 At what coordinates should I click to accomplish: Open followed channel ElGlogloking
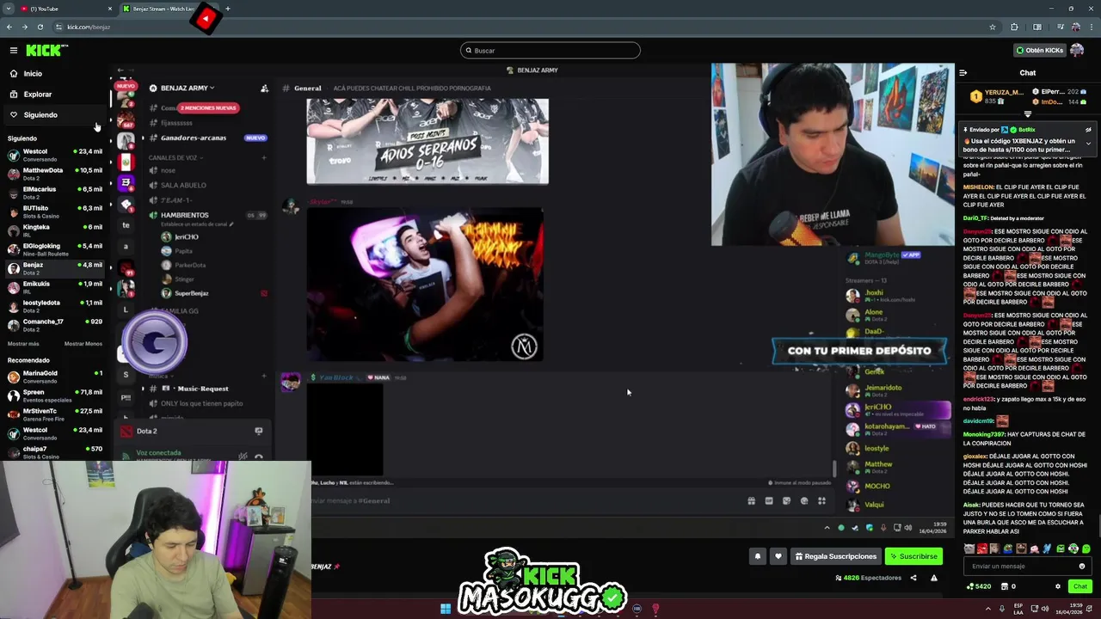point(53,249)
